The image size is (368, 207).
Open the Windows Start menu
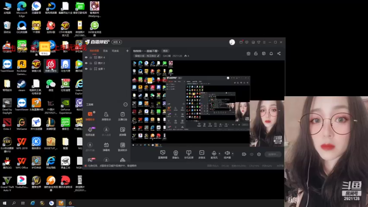(x=5, y=203)
